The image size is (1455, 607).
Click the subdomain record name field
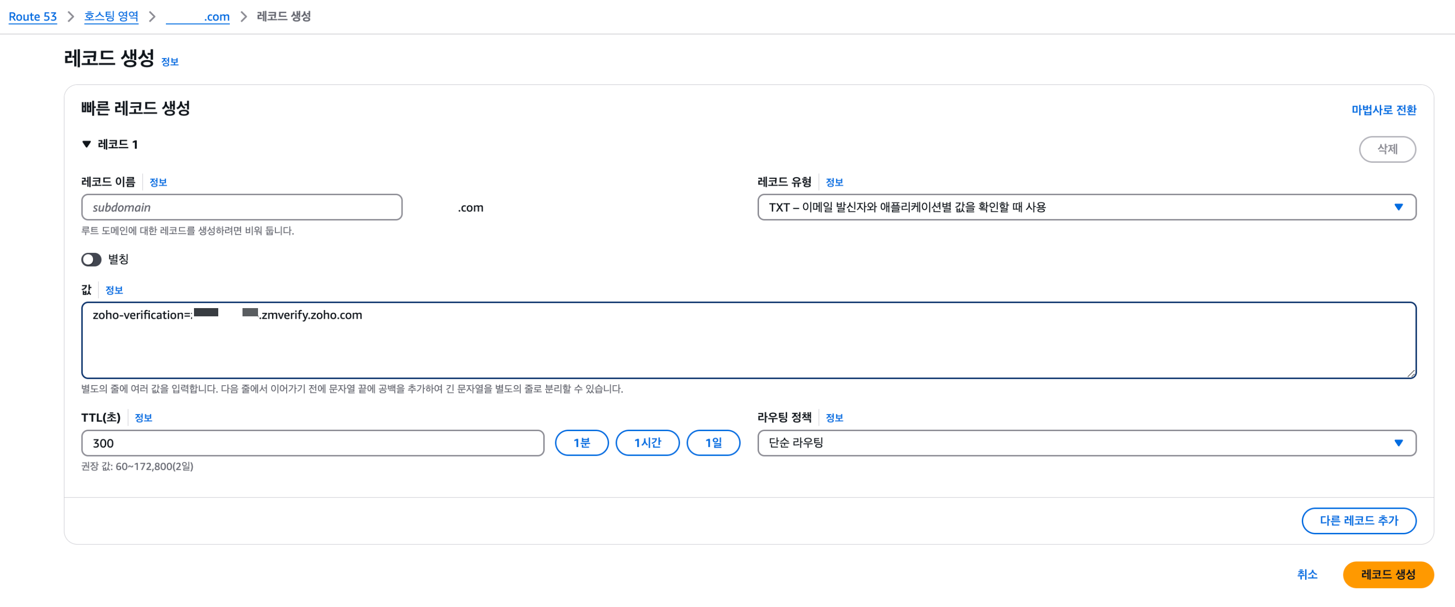tap(242, 207)
